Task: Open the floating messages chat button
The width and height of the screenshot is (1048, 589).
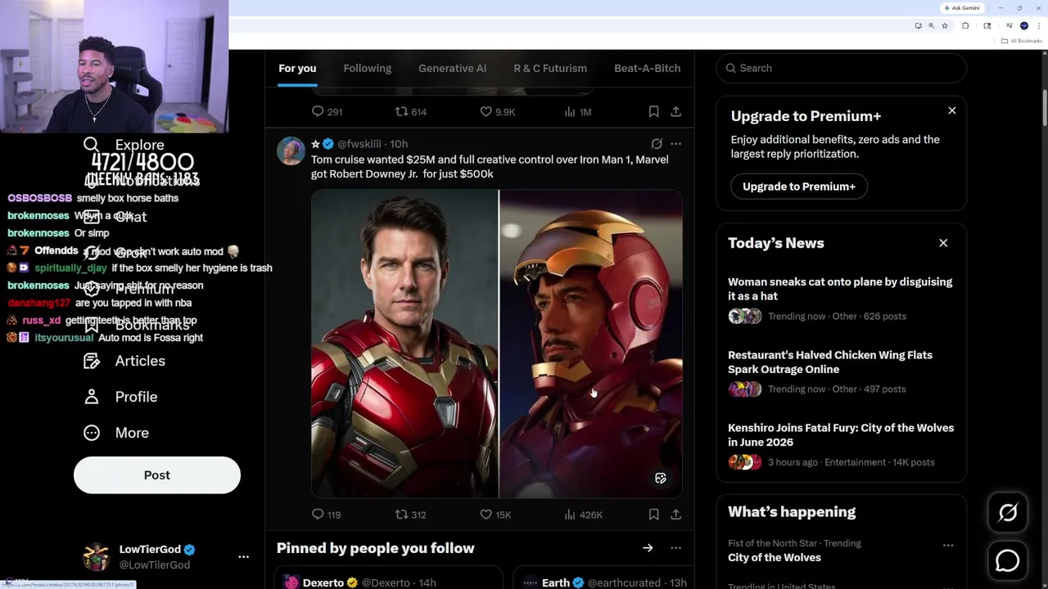Action: [1008, 560]
